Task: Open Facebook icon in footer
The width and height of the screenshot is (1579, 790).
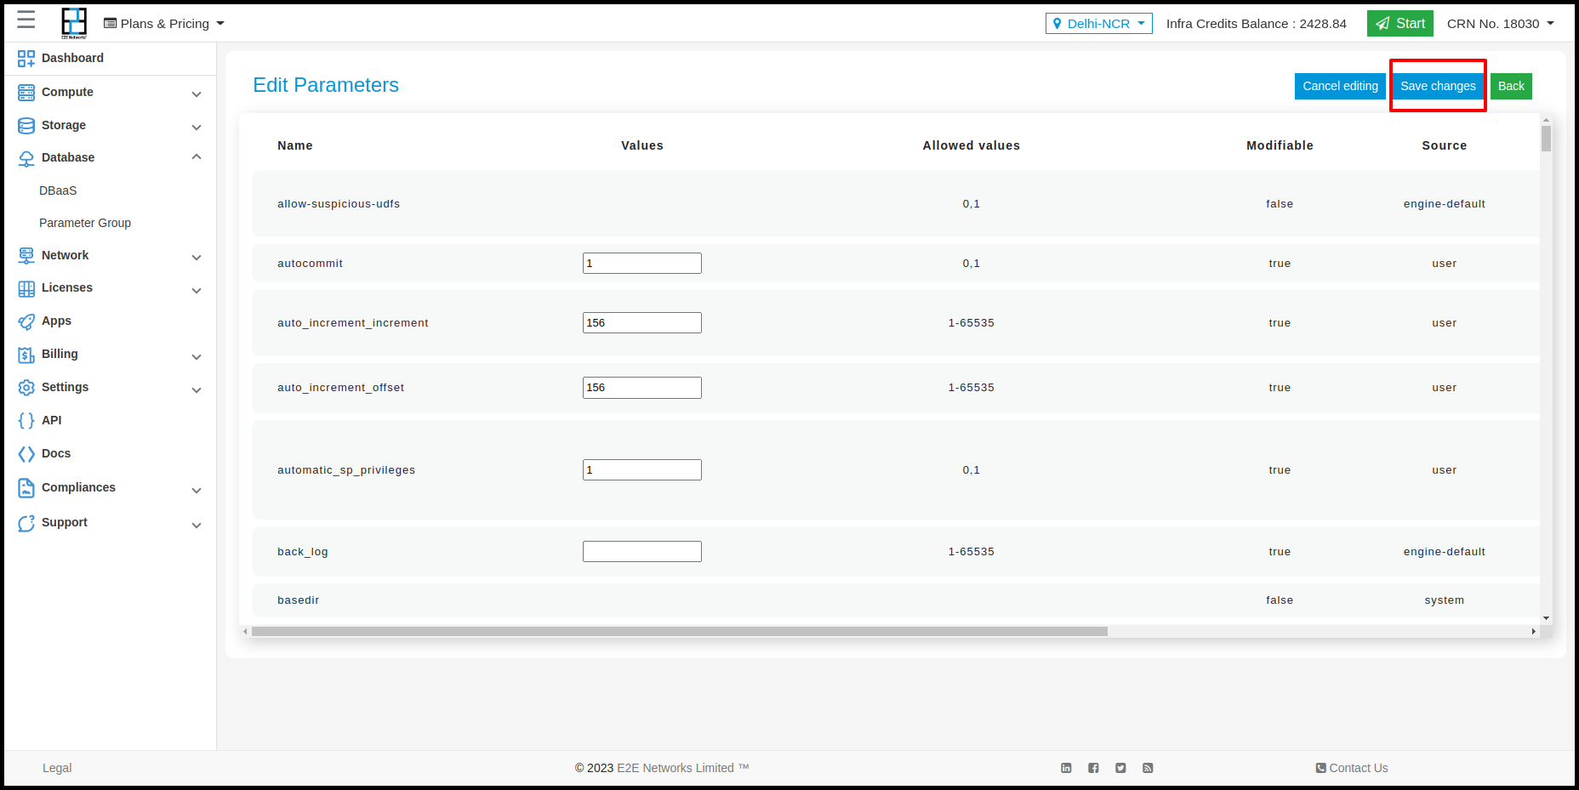Action: pyautogui.click(x=1093, y=768)
